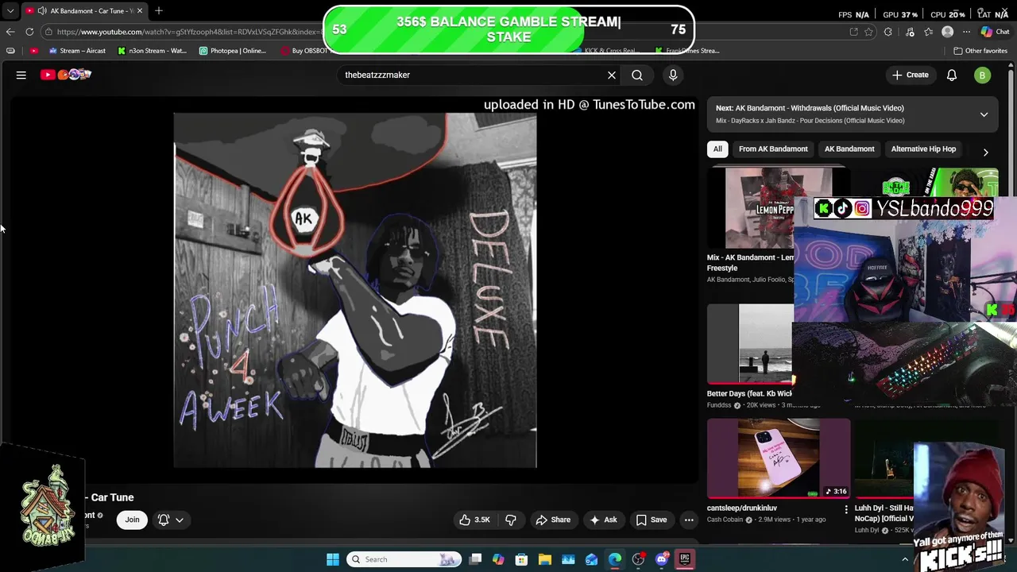Image resolution: width=1017 pixels, height=572 pixels.
Task: Open the n3on Stream bookmark
Action: pyautogui.click(x=152, y=51)
